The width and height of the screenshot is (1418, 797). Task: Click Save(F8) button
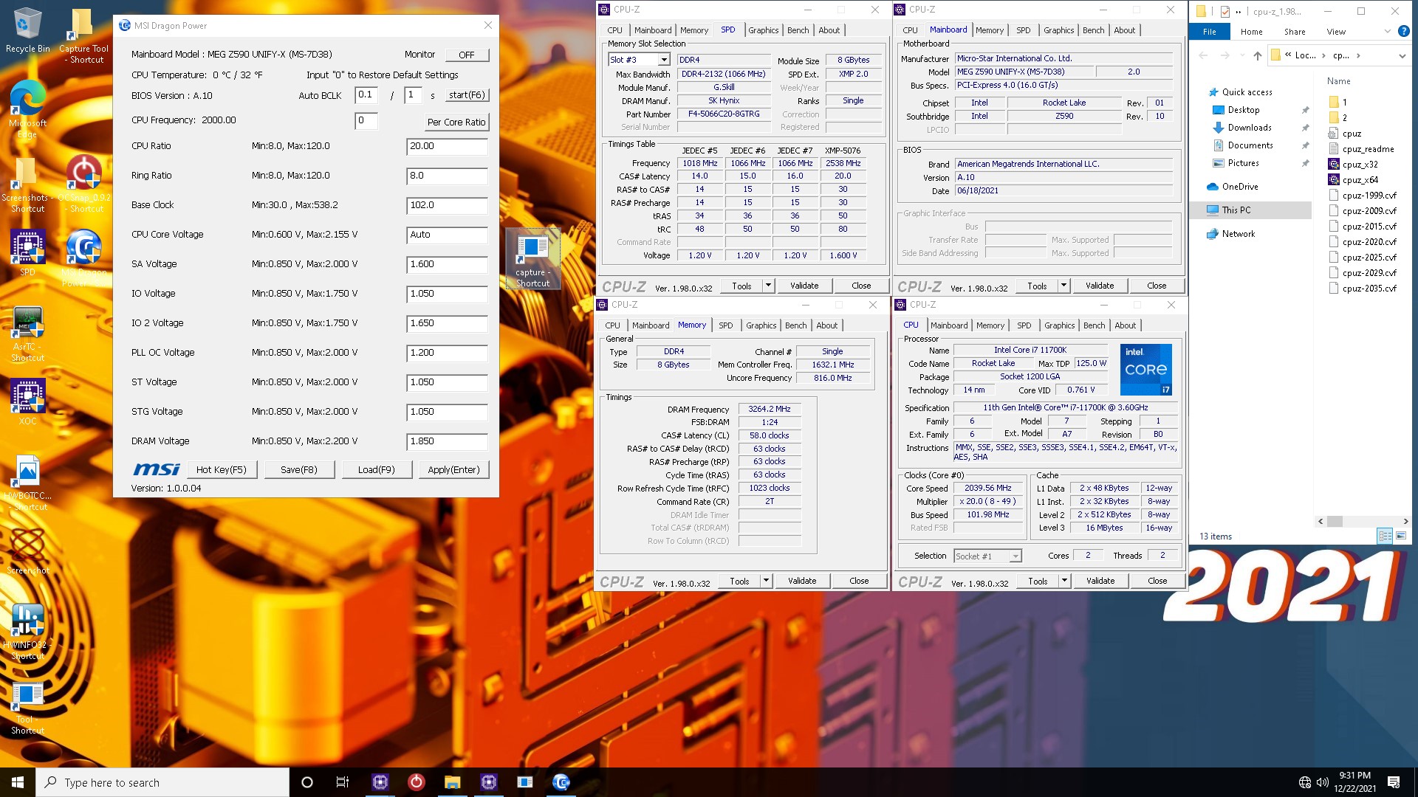click(x=298, y=469)
